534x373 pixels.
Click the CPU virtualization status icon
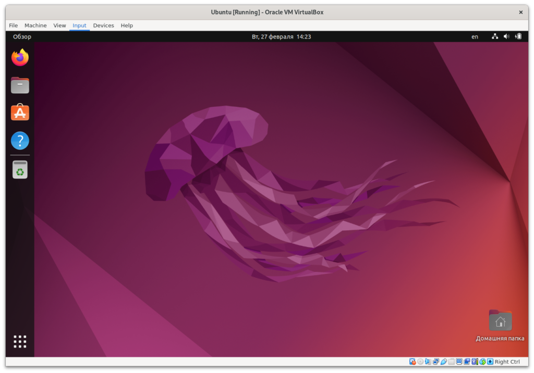(475, 362)
